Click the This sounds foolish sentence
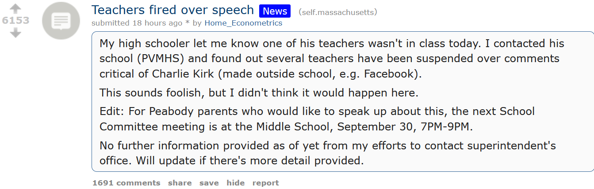This screenshot has height=189, width=594. pyautogui.click(x=259, y=93)
